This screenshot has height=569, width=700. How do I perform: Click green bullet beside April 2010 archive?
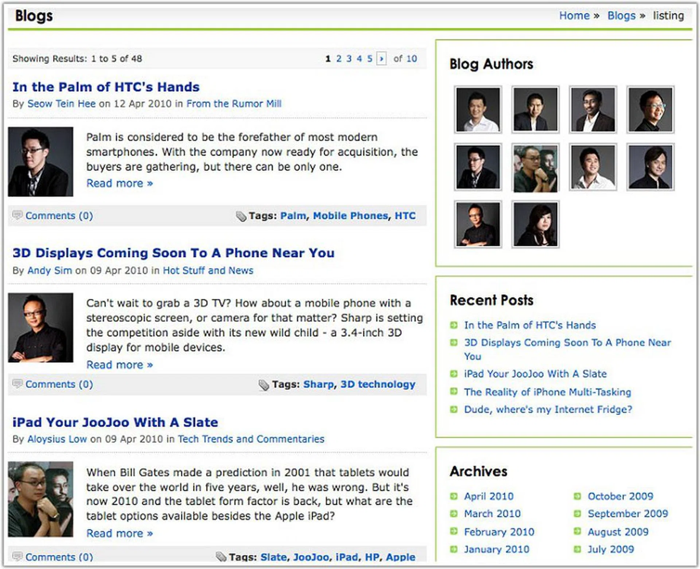click(454, 496)
